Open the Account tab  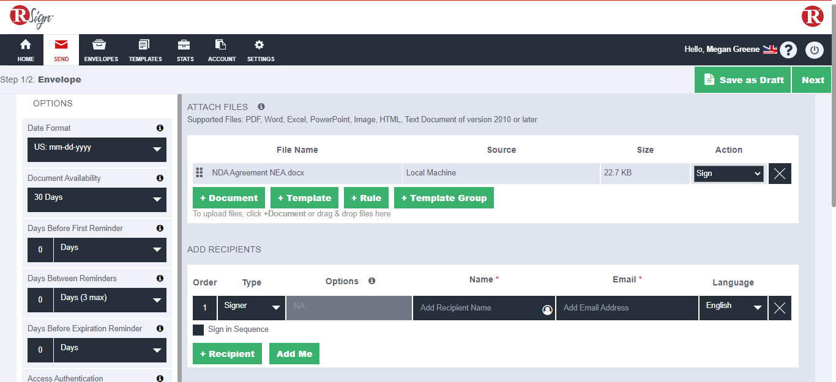tap(222, 50)
